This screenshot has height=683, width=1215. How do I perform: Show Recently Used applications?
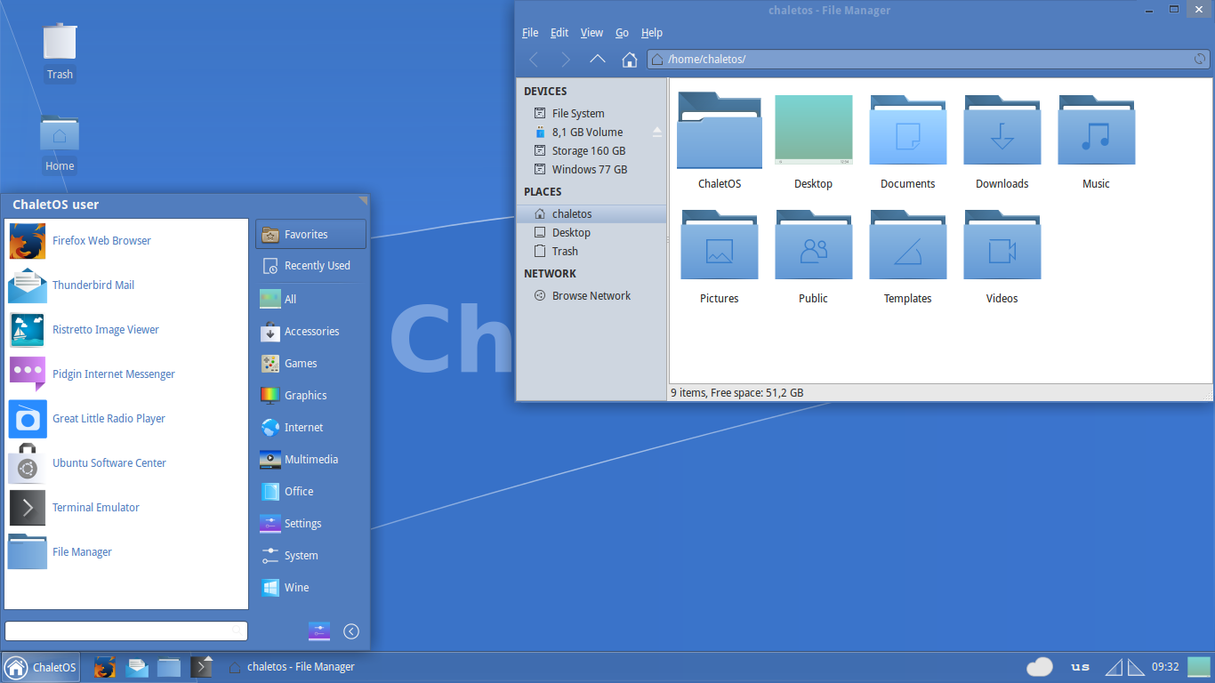pyautogui.click(x=310, y=266)
